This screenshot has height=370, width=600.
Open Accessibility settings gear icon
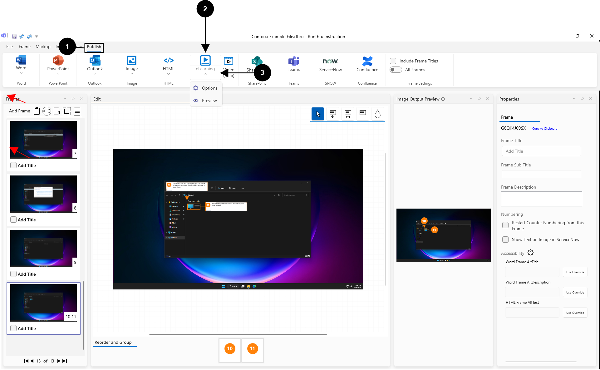click(x=530, y=252)
